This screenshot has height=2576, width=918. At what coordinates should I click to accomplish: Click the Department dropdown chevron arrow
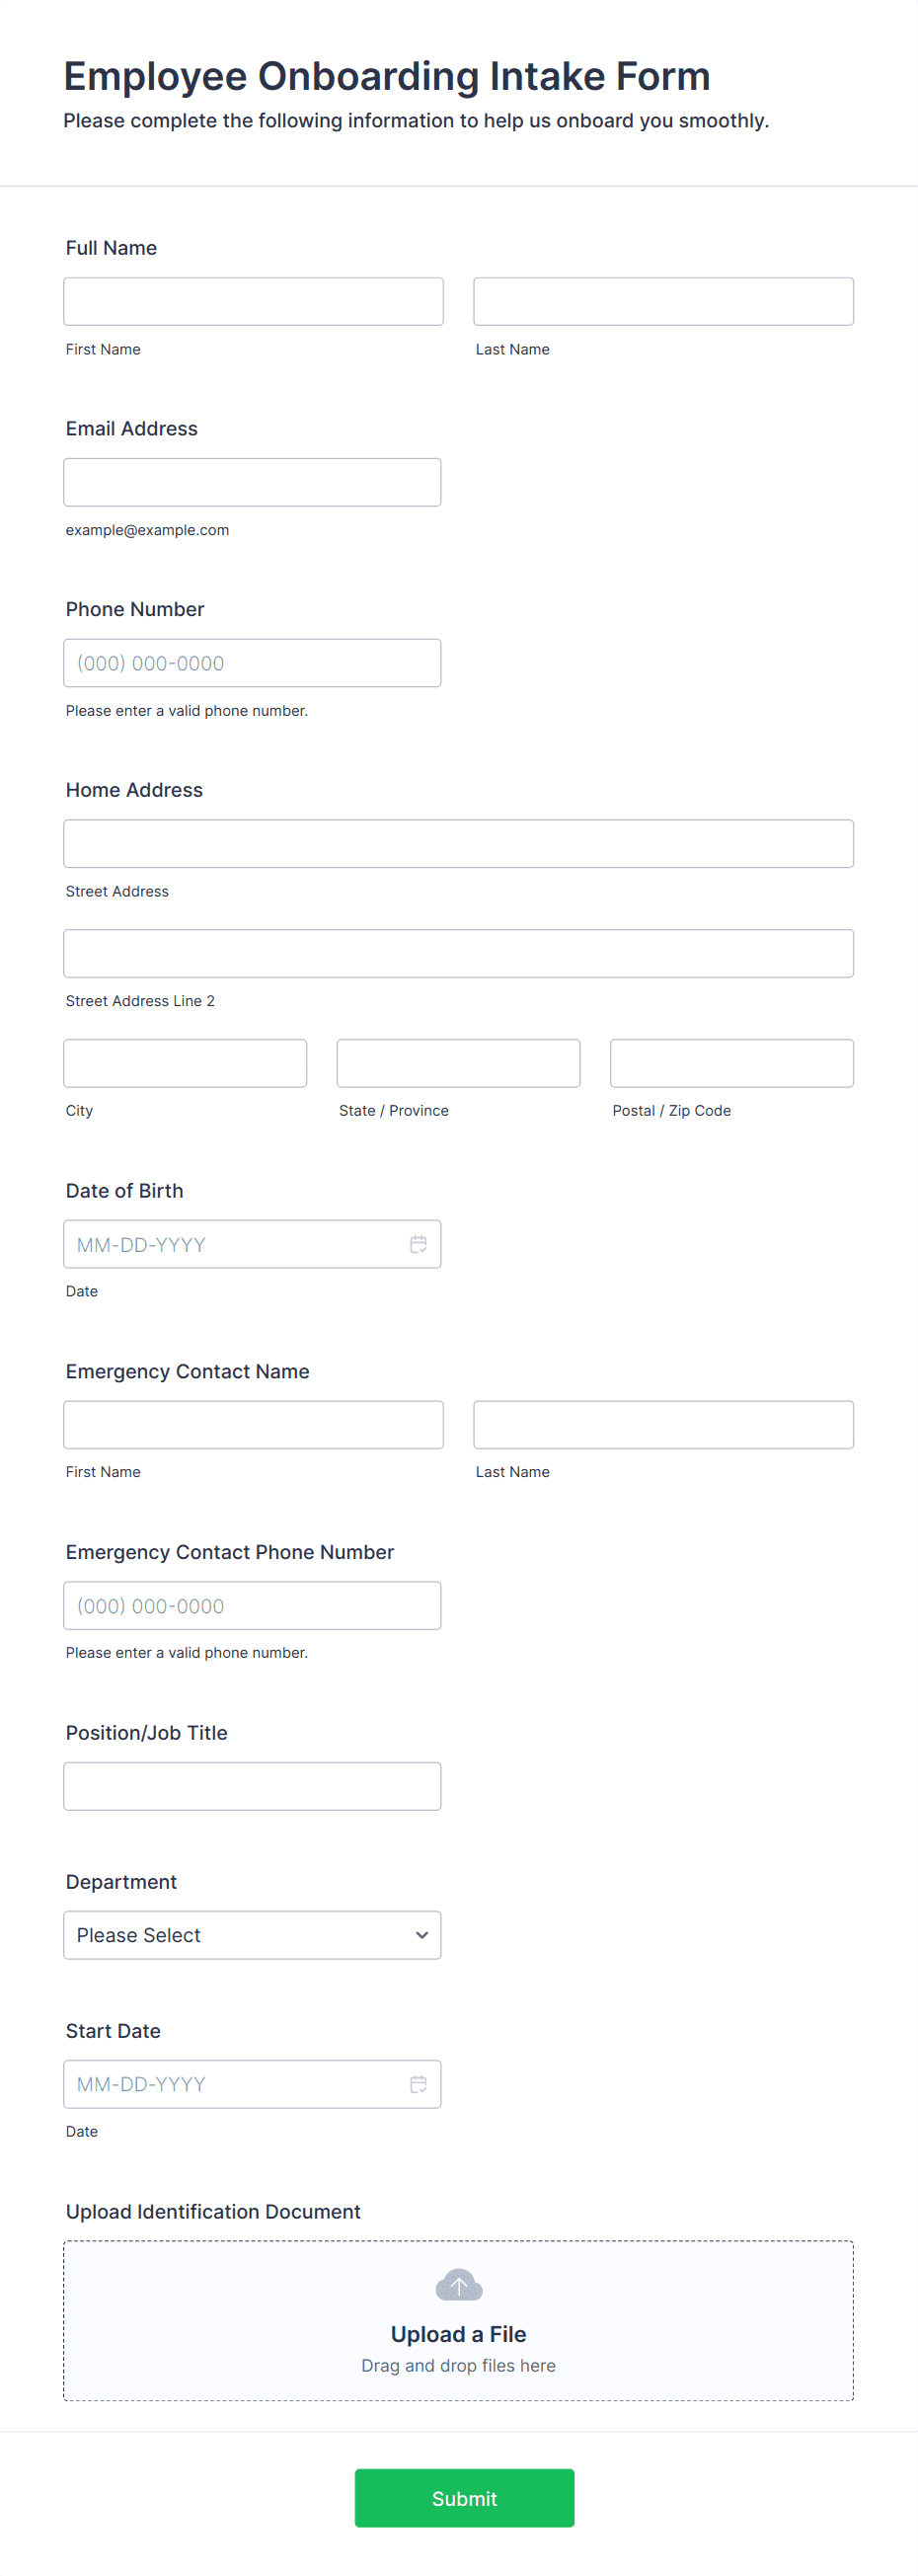tap(422, 1935)
